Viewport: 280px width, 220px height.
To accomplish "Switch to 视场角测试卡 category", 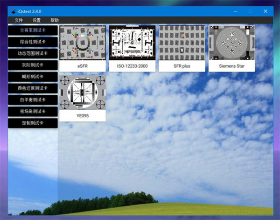I will (33, 112).
